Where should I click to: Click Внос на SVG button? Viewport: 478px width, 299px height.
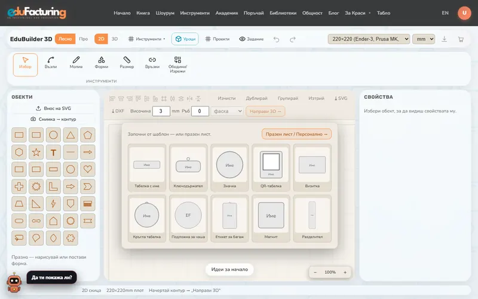[53, 108]
